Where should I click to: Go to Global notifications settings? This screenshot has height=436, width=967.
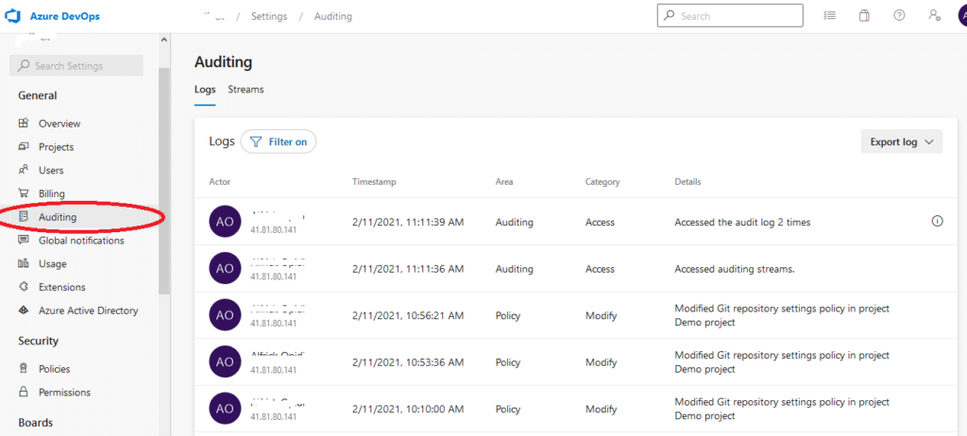point(80,241)
